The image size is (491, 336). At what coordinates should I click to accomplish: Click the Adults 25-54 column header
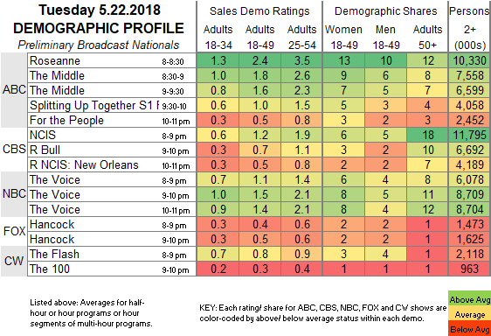point(302,38)
